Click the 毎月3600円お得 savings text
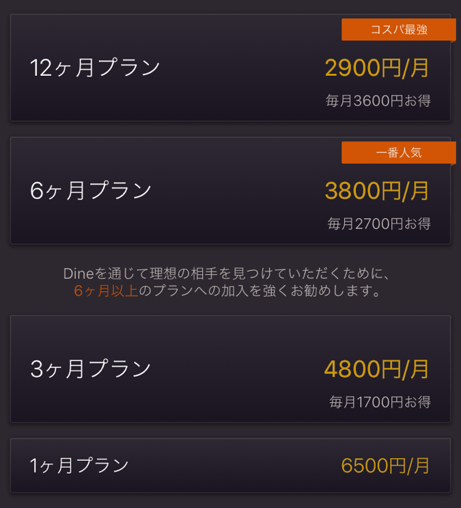 [378, 101]
